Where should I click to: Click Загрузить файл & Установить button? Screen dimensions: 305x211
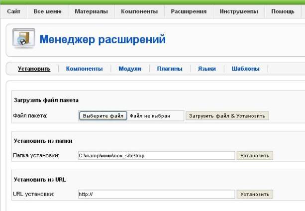coord(227,116)
